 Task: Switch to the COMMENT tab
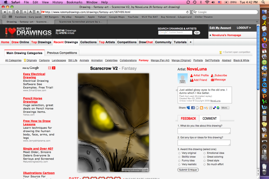click(209, 118)
